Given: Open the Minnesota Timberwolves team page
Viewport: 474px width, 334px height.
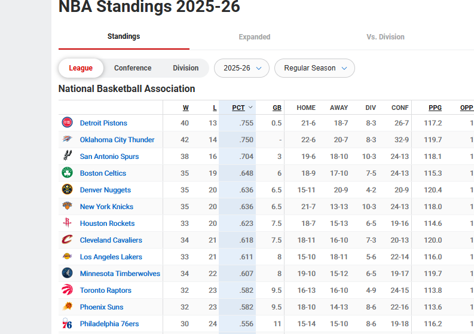Looking at the screenshot, I should coord(120,274).
